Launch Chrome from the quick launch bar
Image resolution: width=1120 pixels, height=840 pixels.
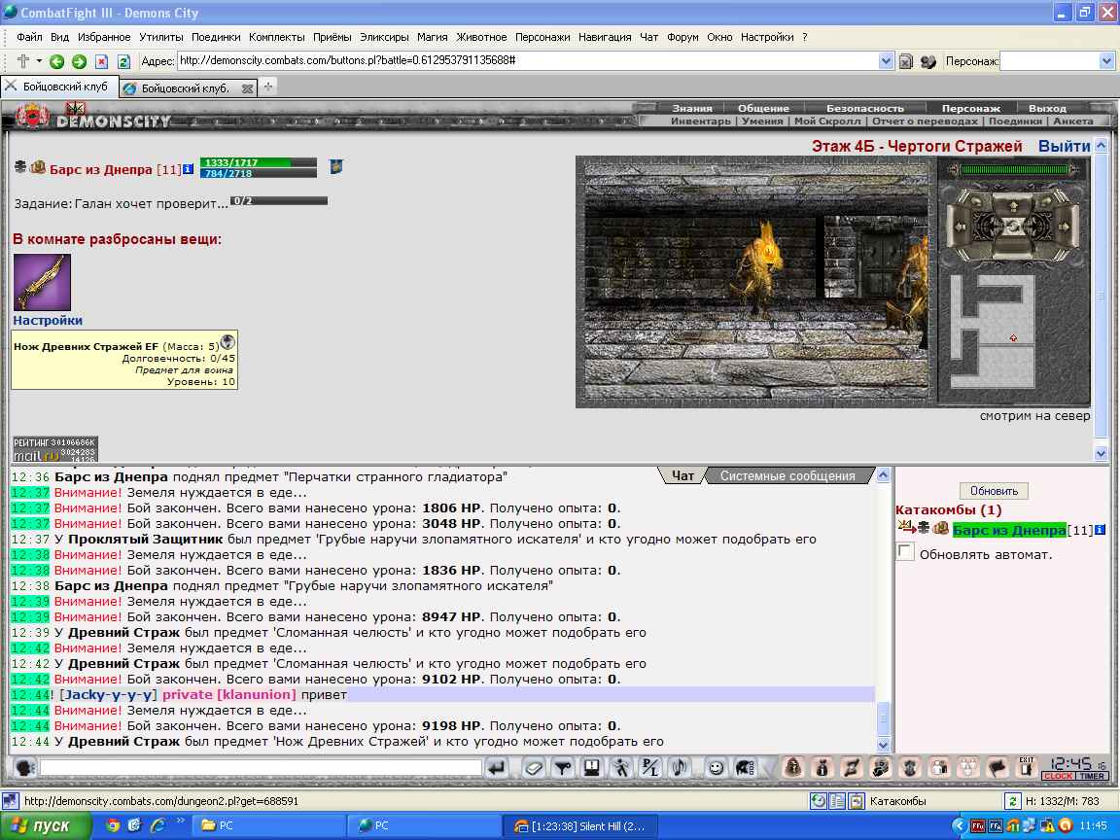pos(112,825)
